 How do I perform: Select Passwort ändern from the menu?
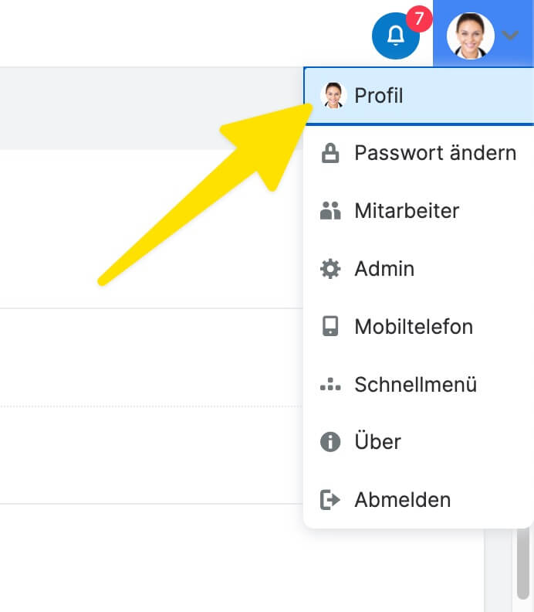point(435,153)
